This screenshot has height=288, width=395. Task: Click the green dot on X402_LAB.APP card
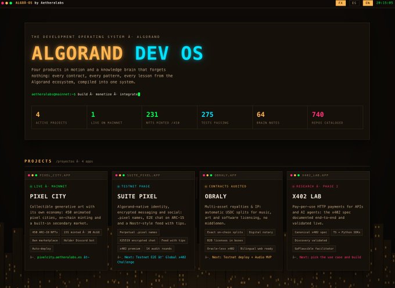pyautogui.click(x=299, y=175)
